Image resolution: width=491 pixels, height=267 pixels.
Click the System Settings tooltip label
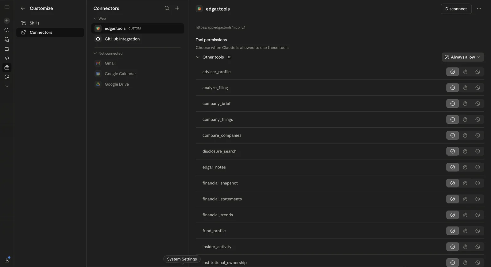click(x=182, y=259)
